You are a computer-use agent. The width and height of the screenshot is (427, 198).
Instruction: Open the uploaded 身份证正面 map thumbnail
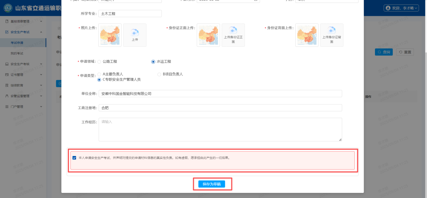point(209,35)
